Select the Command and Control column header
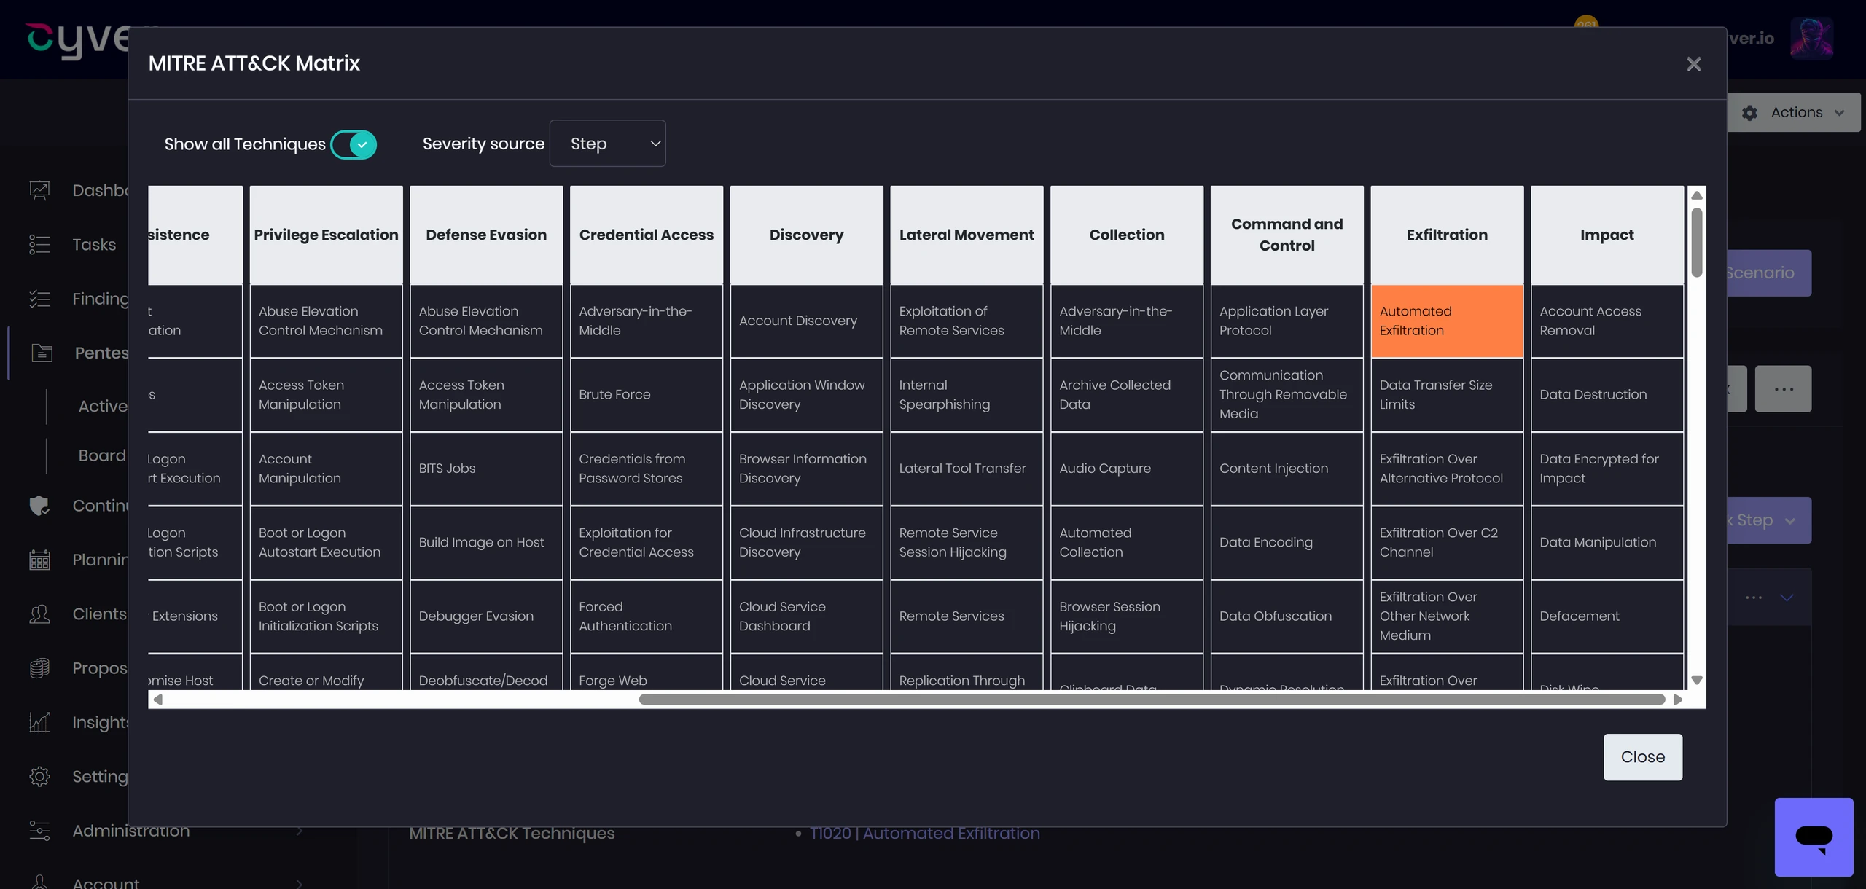Image resolution: width=1866 pixels, height=889 pixels. pyautogui.click(x=1287, y=235)
